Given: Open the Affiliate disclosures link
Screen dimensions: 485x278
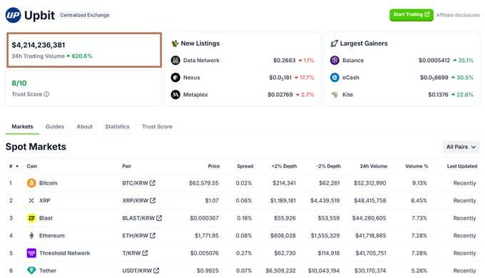Looking at the screenshot, I should (x=458, y=15).
